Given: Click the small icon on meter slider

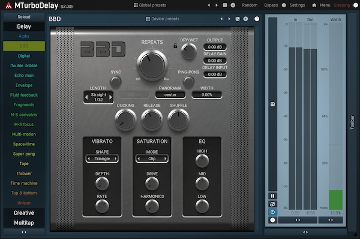Looking at the screenshot, I should coord(272,104).
